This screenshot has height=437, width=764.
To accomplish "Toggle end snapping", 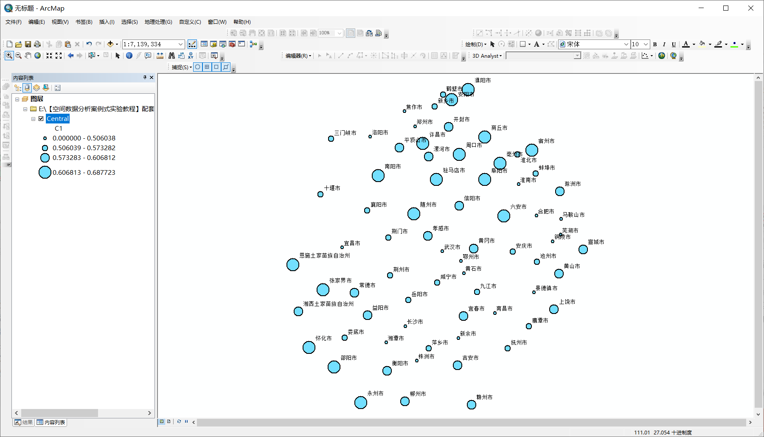I will [207, 67].
